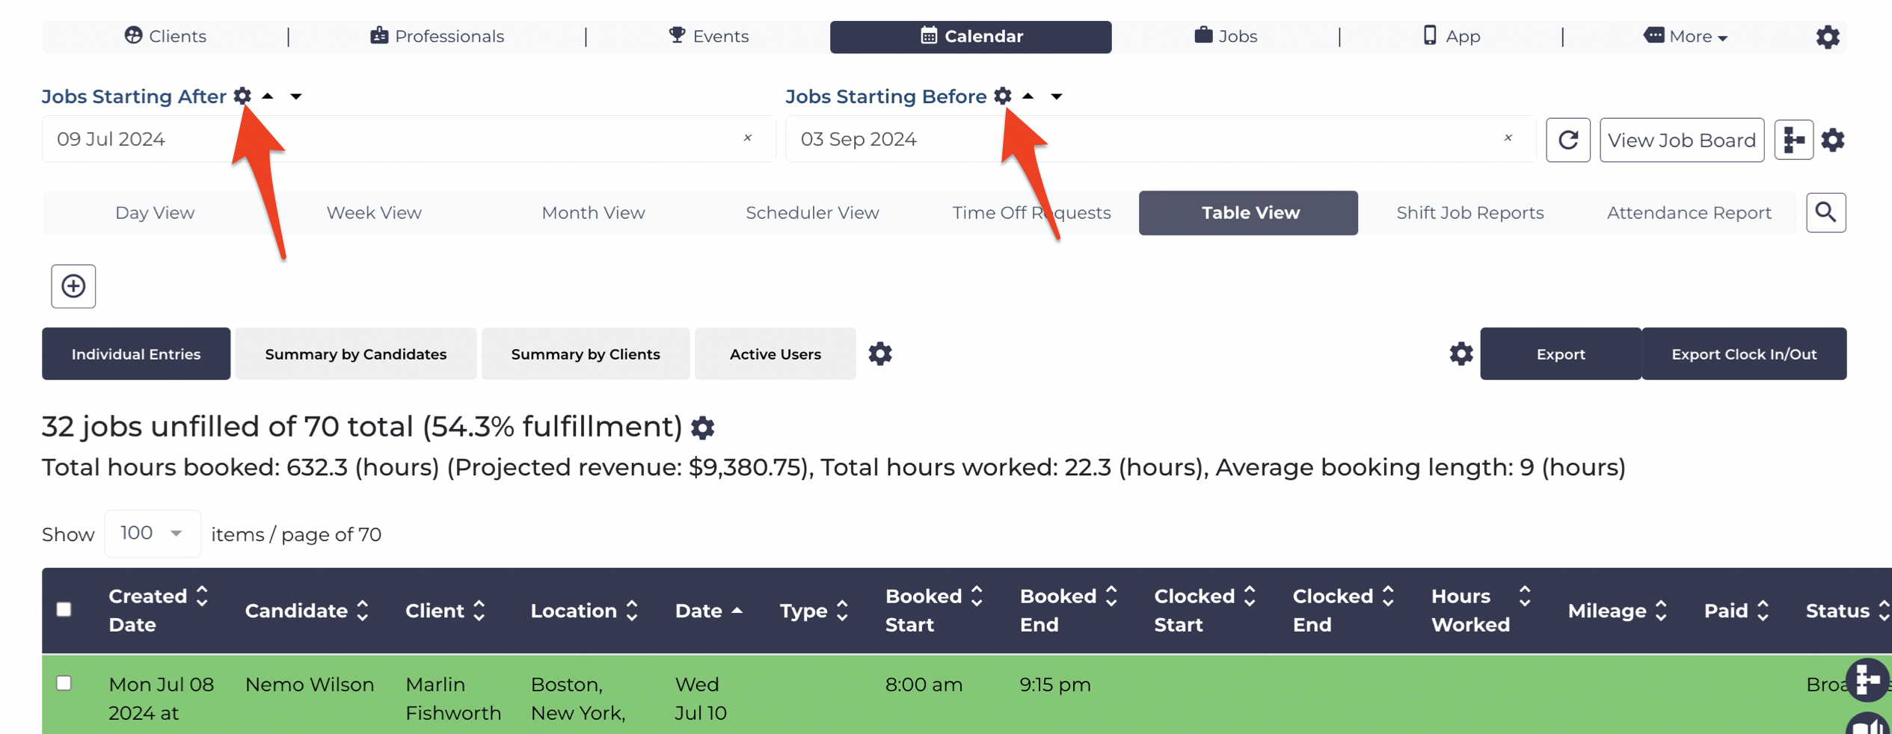Check the select-all checkbox in table header

[x=64, y=609]
